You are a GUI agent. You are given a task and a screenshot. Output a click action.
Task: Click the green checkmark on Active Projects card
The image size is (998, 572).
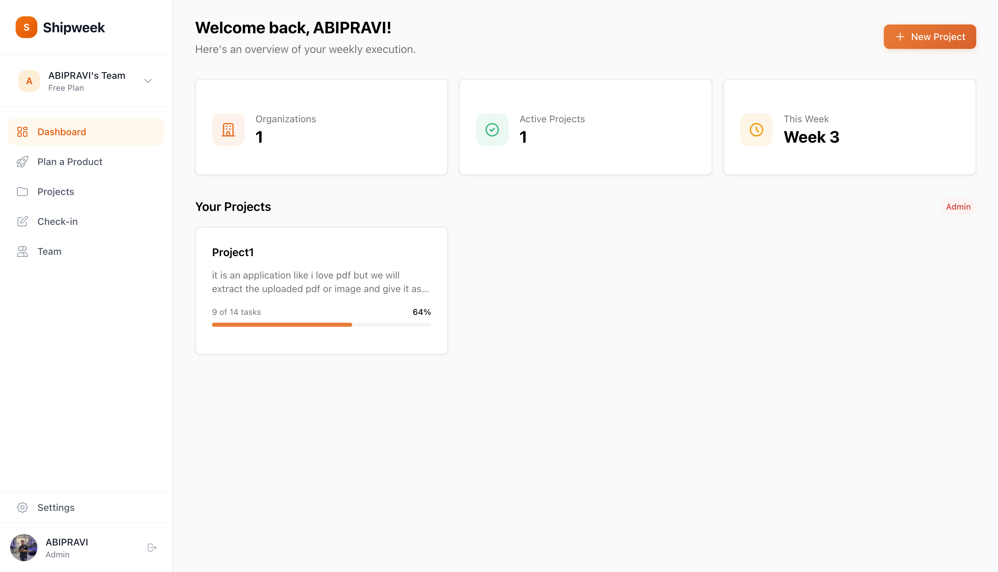pos(492,130)
